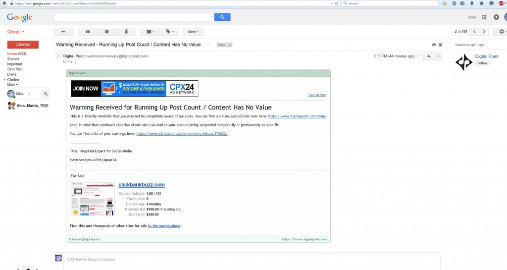
Task: Click the browser address bar URL
Action: tap(65, 3)
